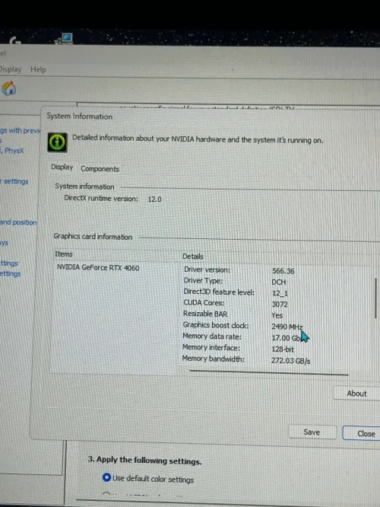Click the 'r settings' link in sidebar
Screen dimensions: 380x507
[x=14, y=181]
